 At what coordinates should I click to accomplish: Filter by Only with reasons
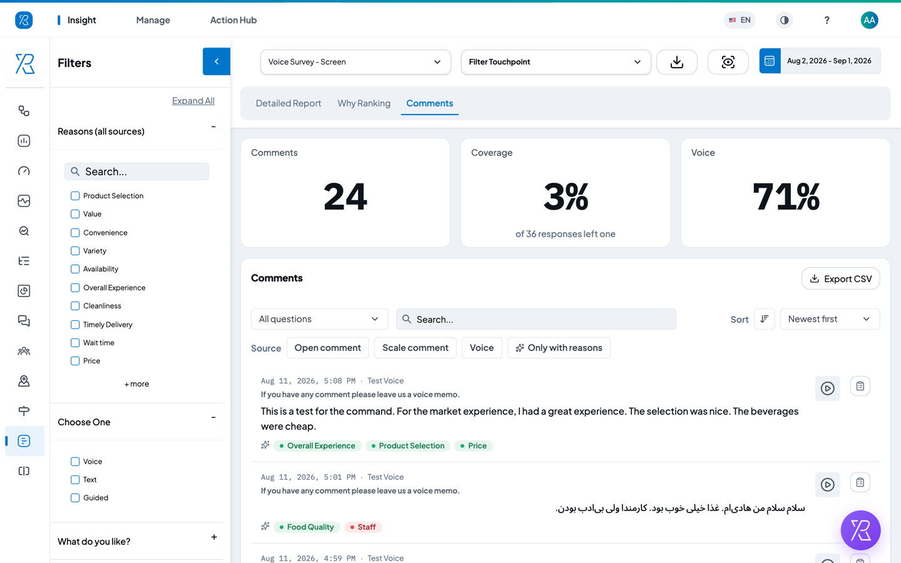tap(559, 348)
